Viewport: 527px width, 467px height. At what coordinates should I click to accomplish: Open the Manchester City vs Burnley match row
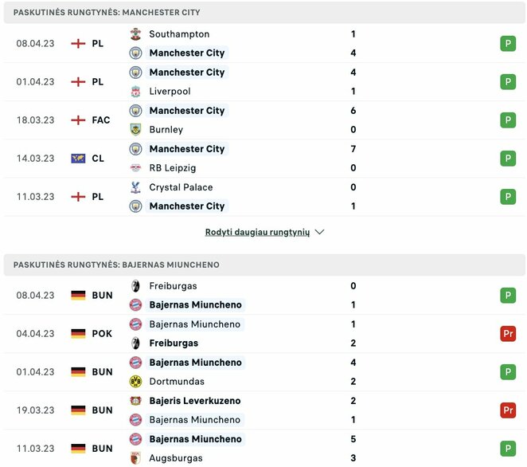pyautogui.click(x=263, y=120)
